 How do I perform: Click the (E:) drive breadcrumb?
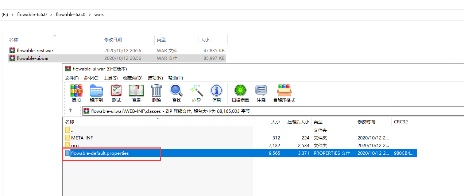[x=5, y=15]
